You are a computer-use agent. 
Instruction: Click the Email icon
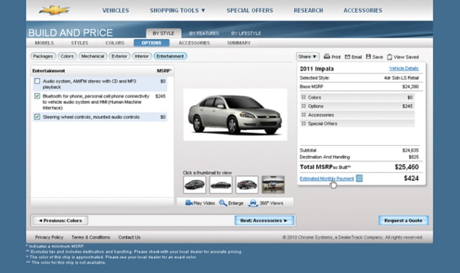347,57
